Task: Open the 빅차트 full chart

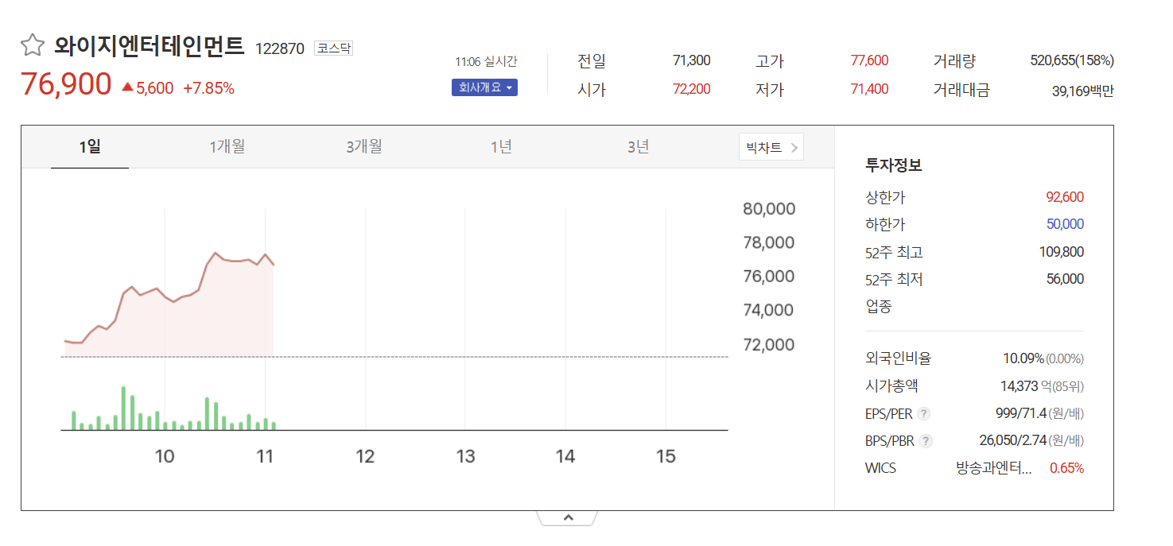Action: [771, 147]
